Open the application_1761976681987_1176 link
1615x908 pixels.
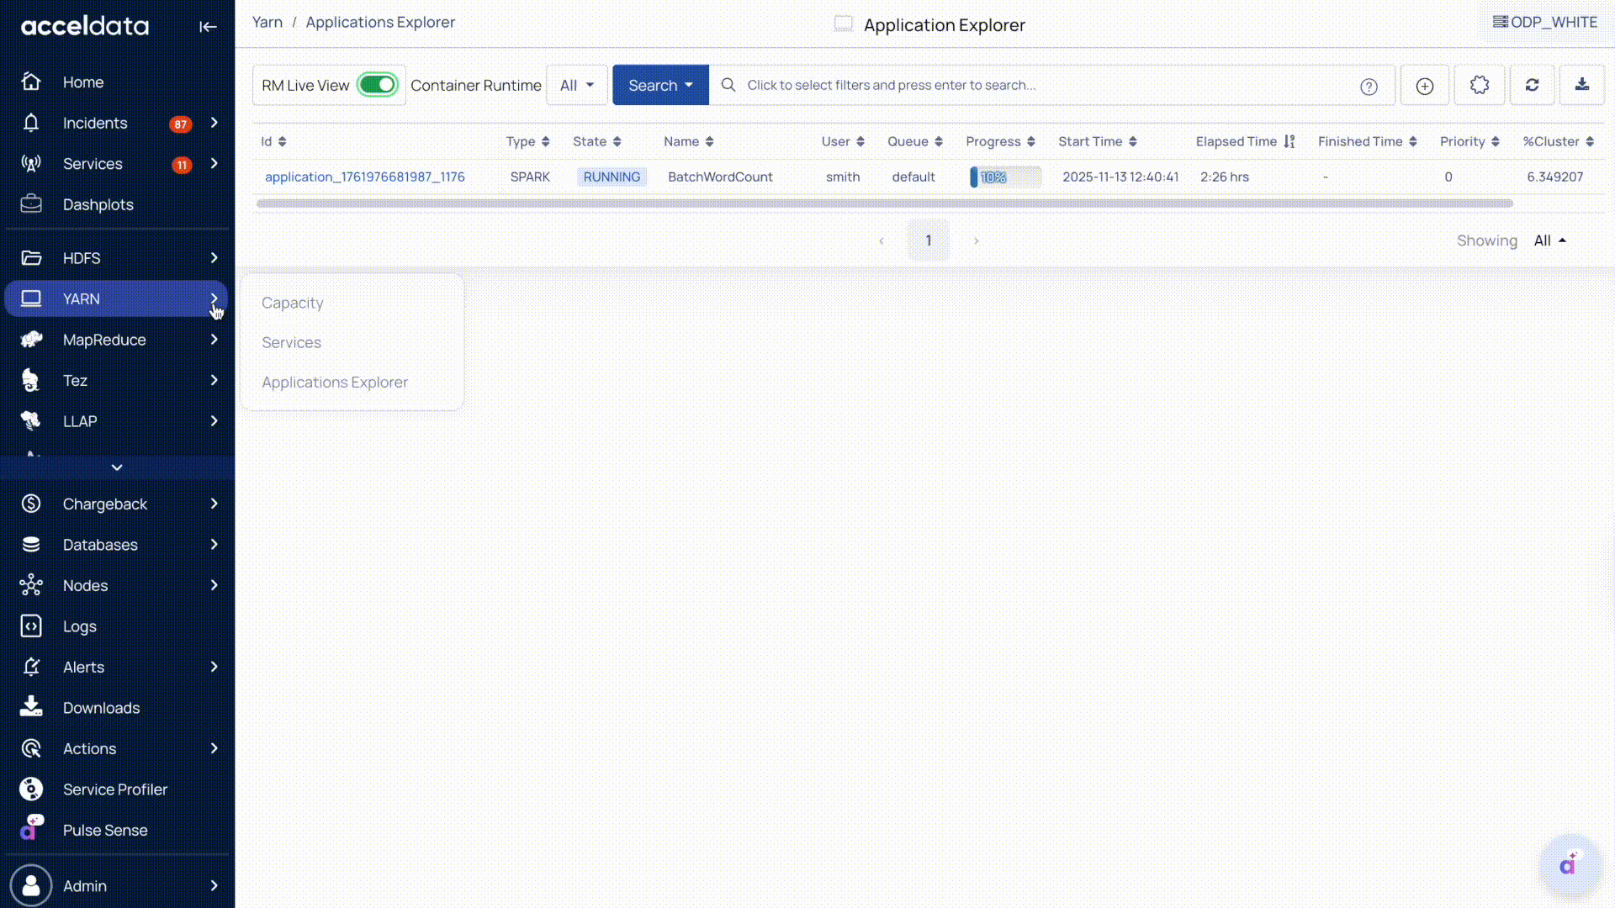click(364, 177)
